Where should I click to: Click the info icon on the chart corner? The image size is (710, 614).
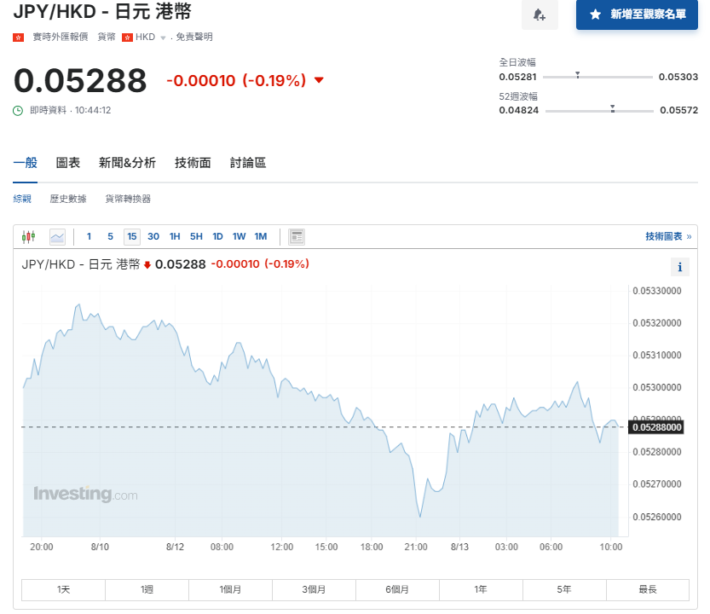679,267
